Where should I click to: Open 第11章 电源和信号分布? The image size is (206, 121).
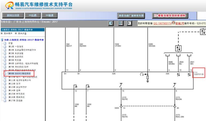[x=20, y=80]
